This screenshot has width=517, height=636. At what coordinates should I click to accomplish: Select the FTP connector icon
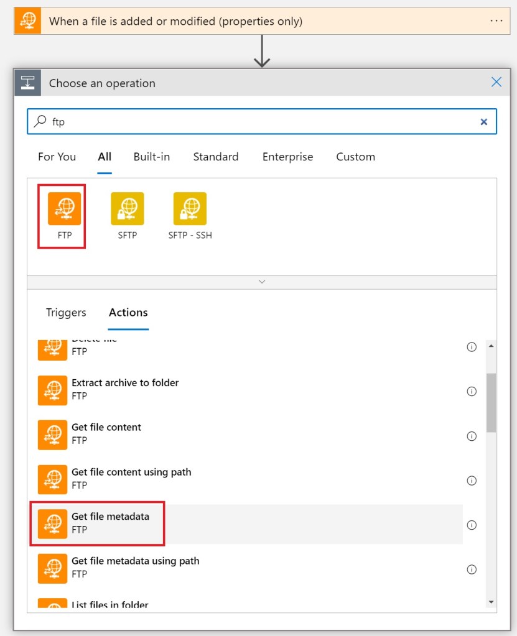(x=65, y=209)
